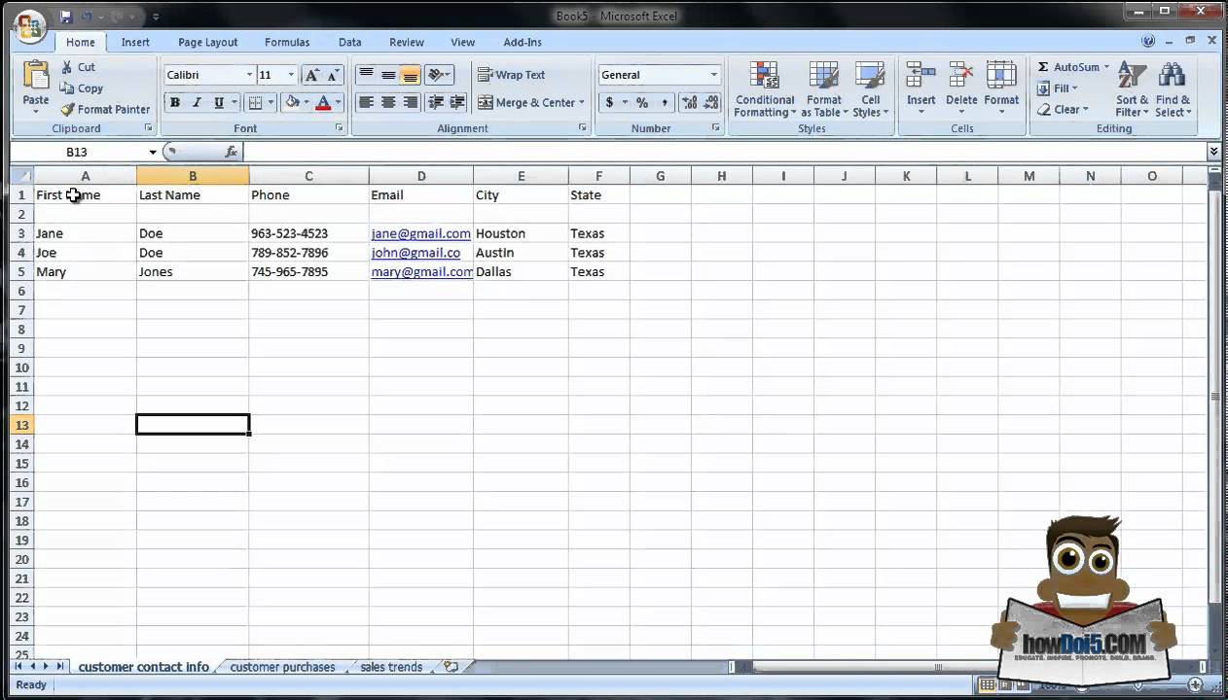Open Excel Help question mark icon
This screenshot has width=1228, height=700.
coord(1149,42)
